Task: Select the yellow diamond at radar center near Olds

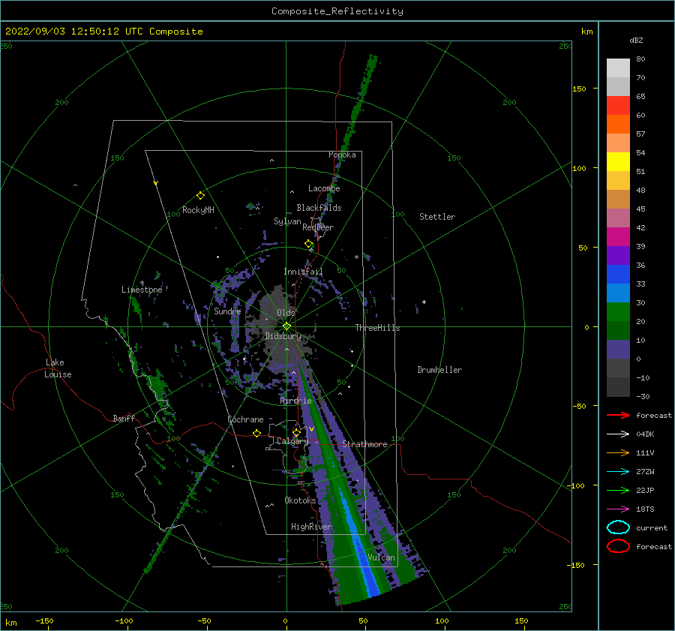Action: click(x=286, y=326)
